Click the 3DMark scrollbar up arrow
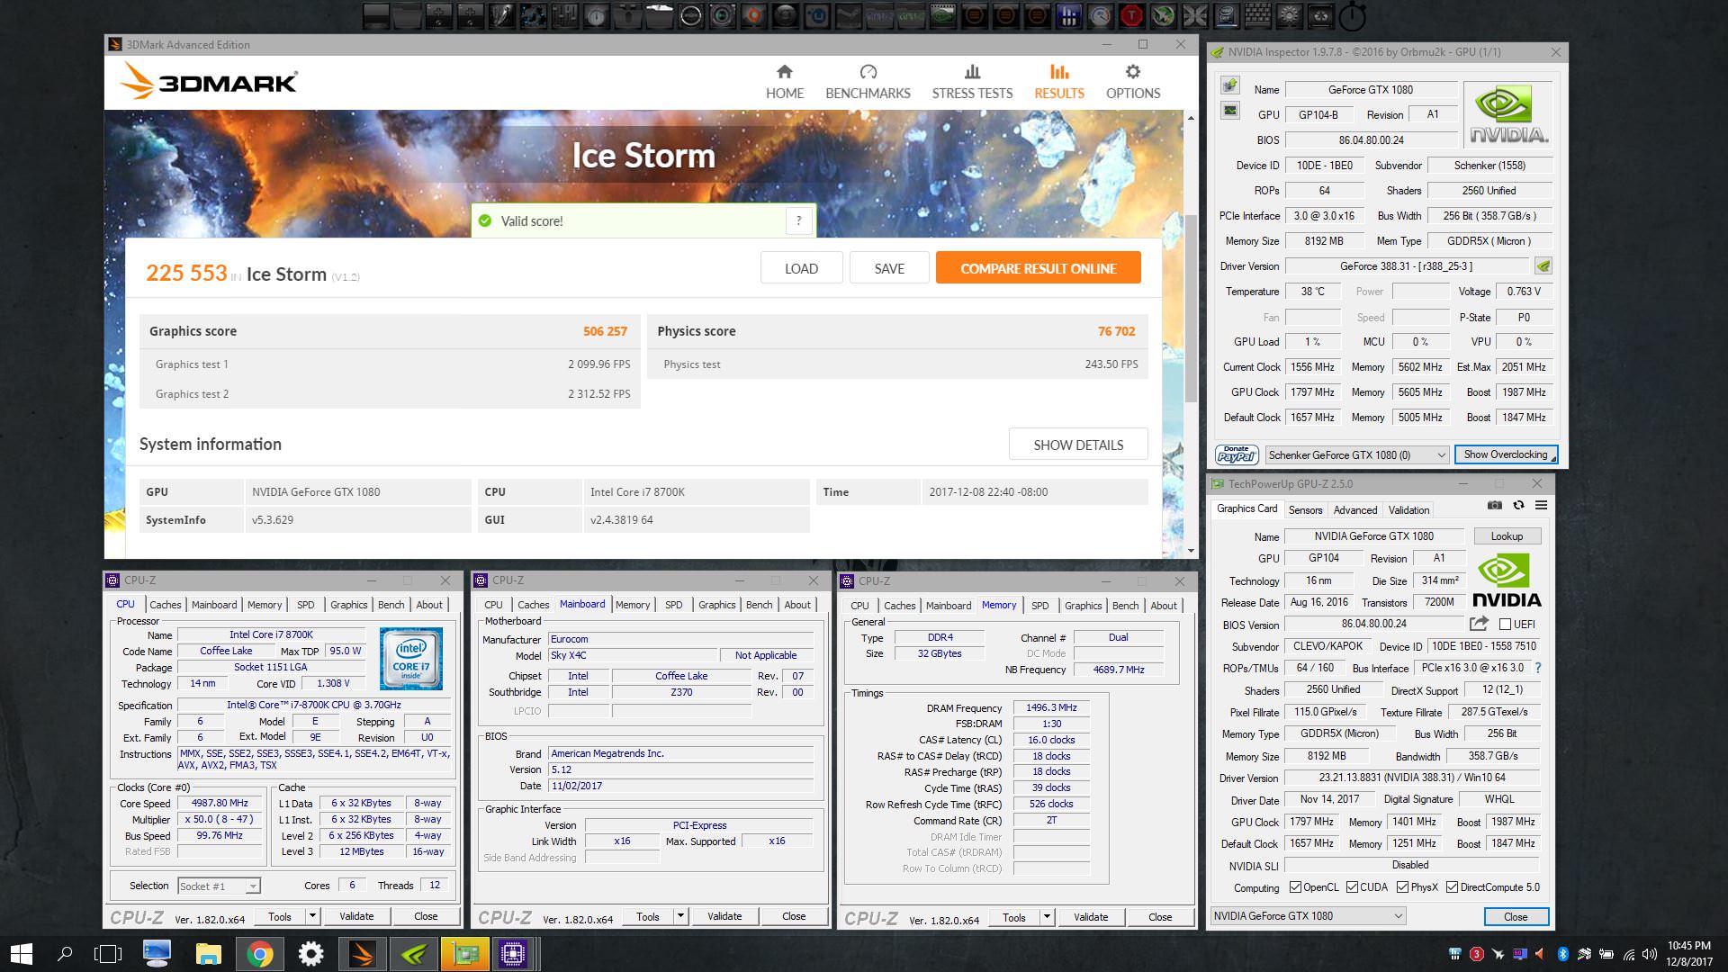This screenshot has height=972, width=1728. pos(1191,118)
